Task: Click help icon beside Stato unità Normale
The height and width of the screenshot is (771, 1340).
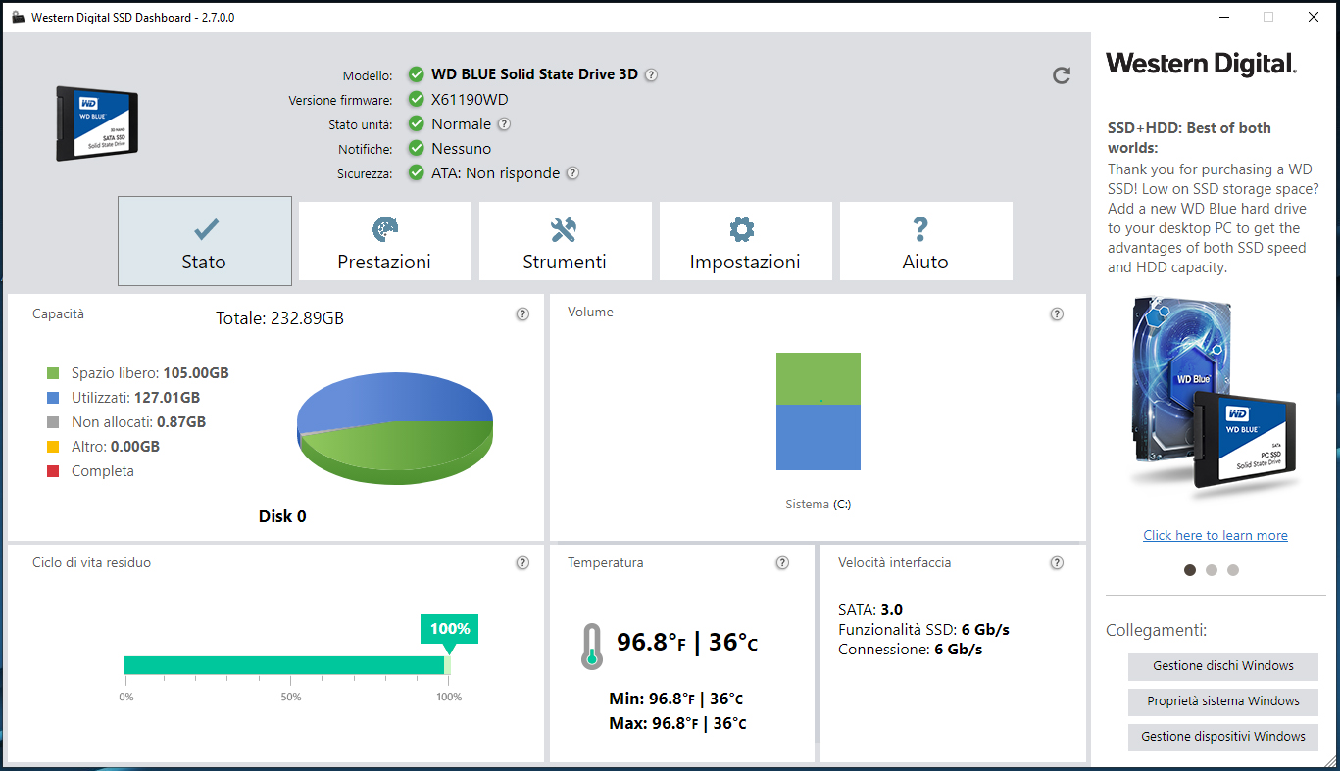Action: 504,124
